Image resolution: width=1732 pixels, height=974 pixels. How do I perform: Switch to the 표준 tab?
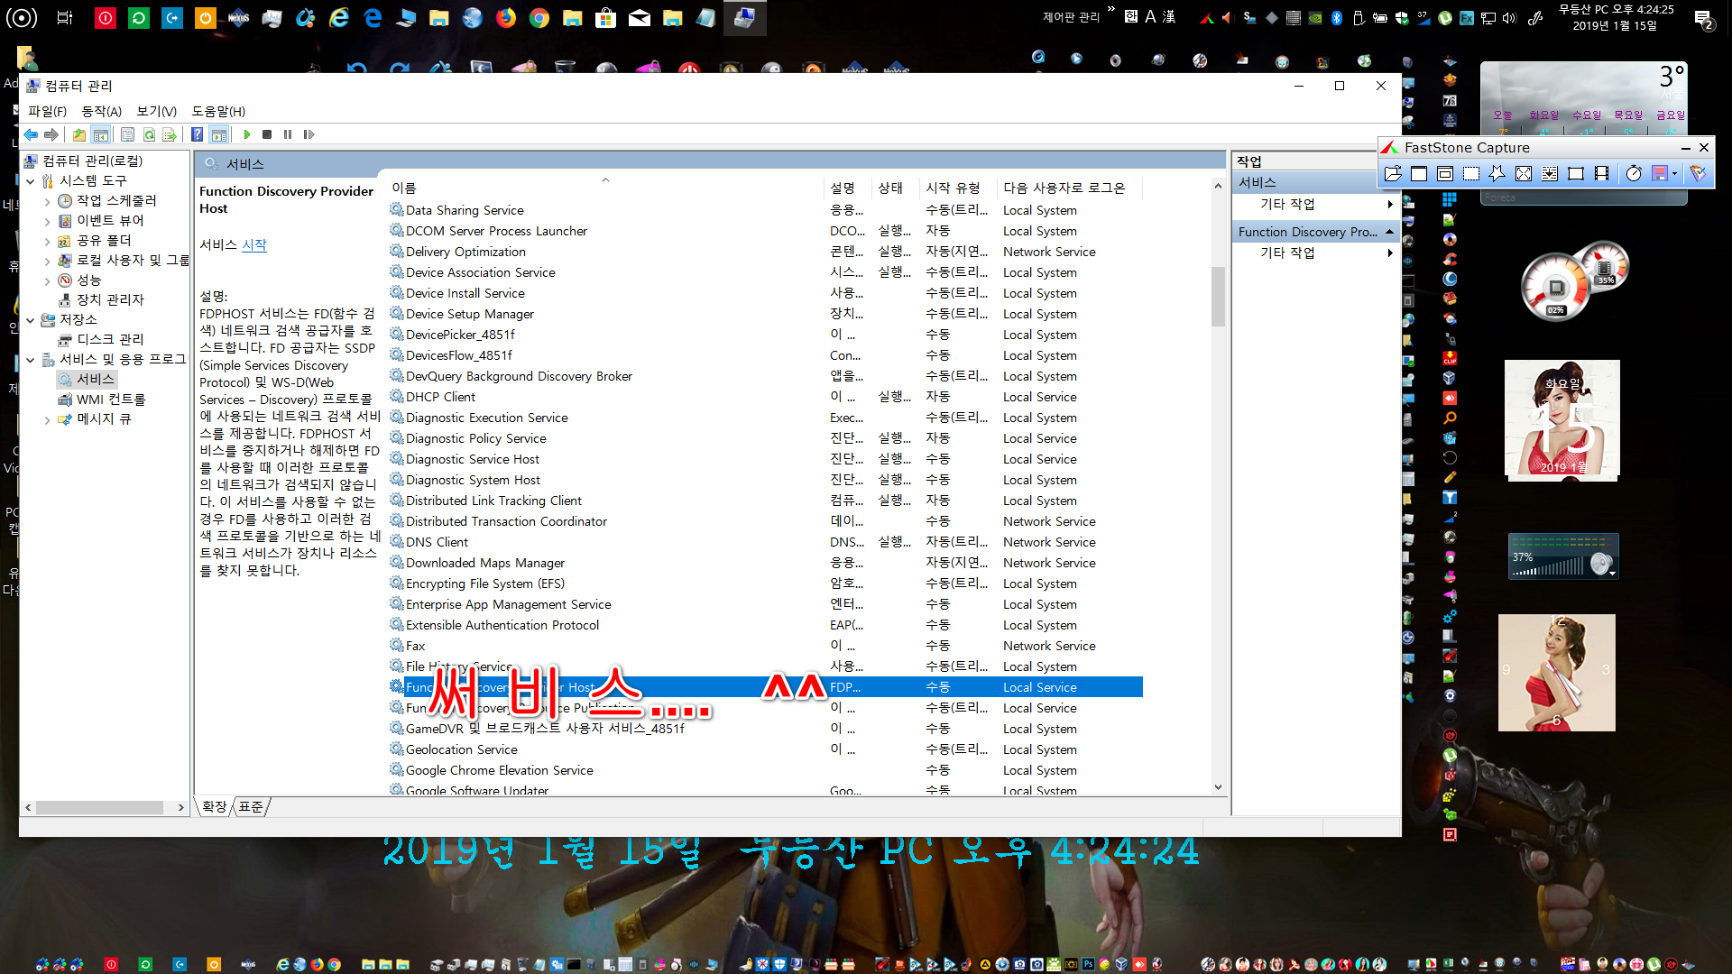coord(251,806)
